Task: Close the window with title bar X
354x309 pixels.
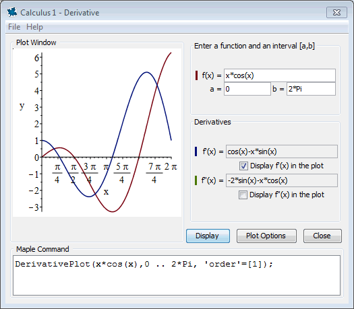Action: coord(336,12)
